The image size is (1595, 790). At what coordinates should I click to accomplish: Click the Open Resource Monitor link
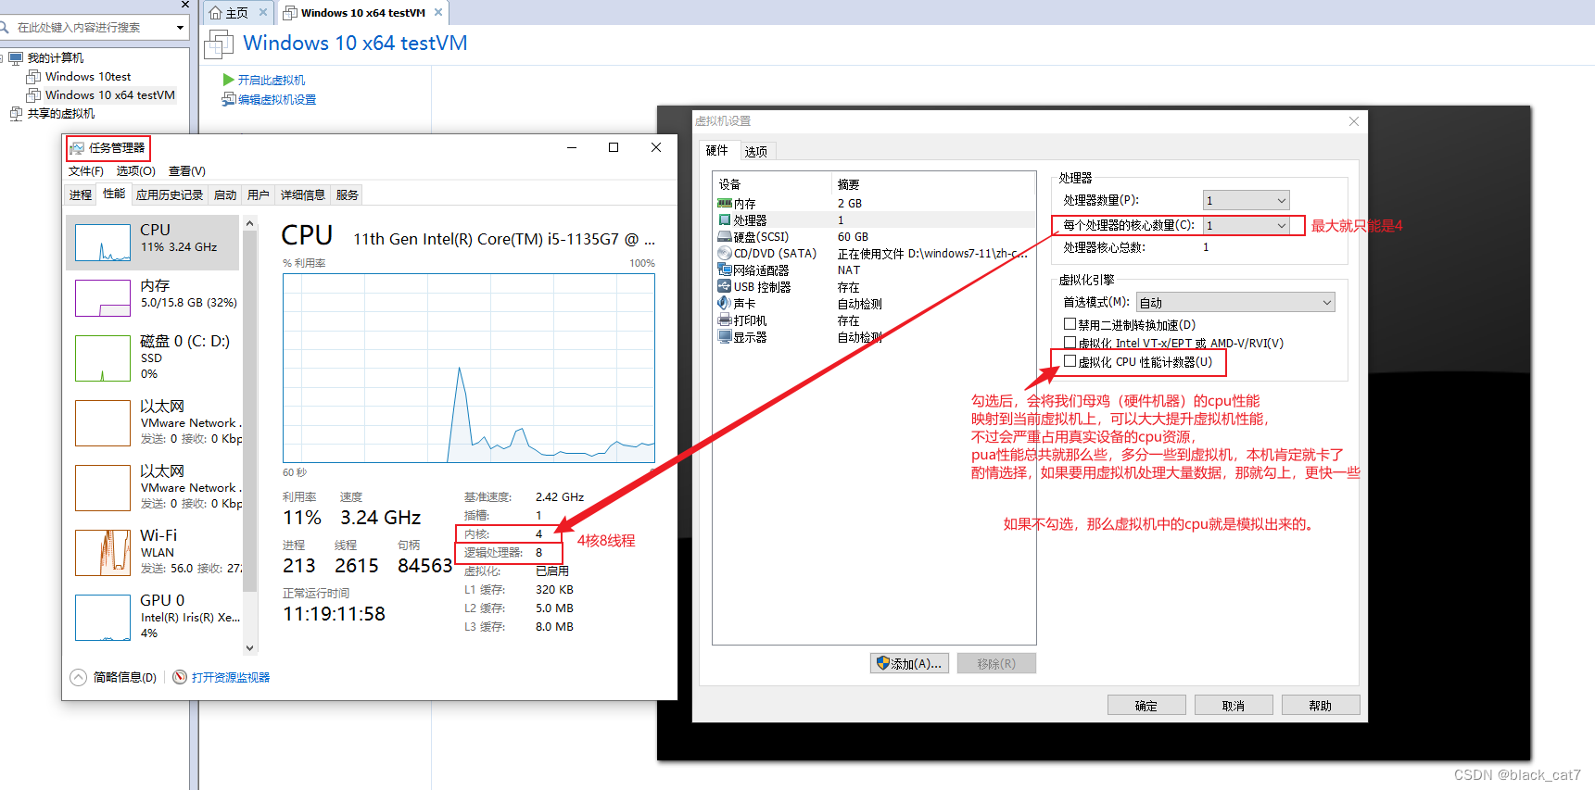tap(231, 677)
